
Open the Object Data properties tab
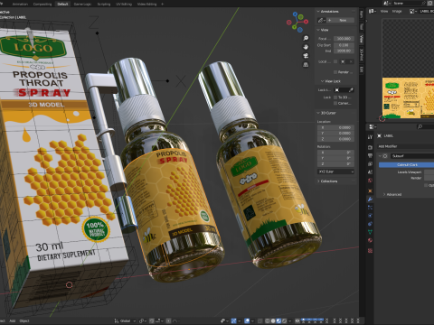coord(370,232)
